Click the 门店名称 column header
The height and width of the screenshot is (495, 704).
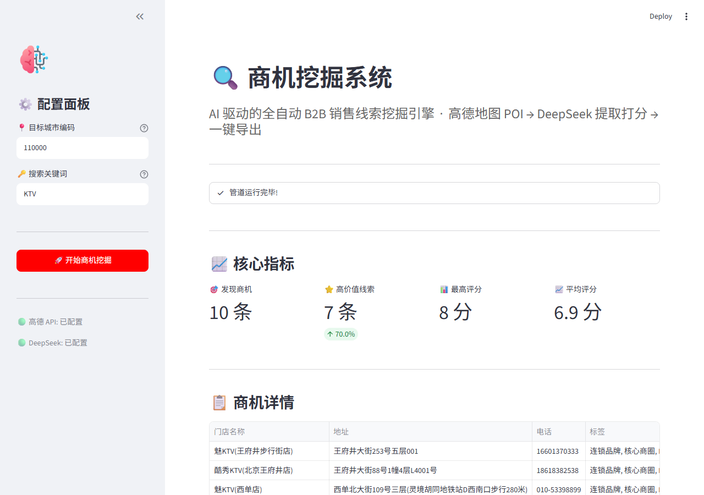click(x=269, y=432)
